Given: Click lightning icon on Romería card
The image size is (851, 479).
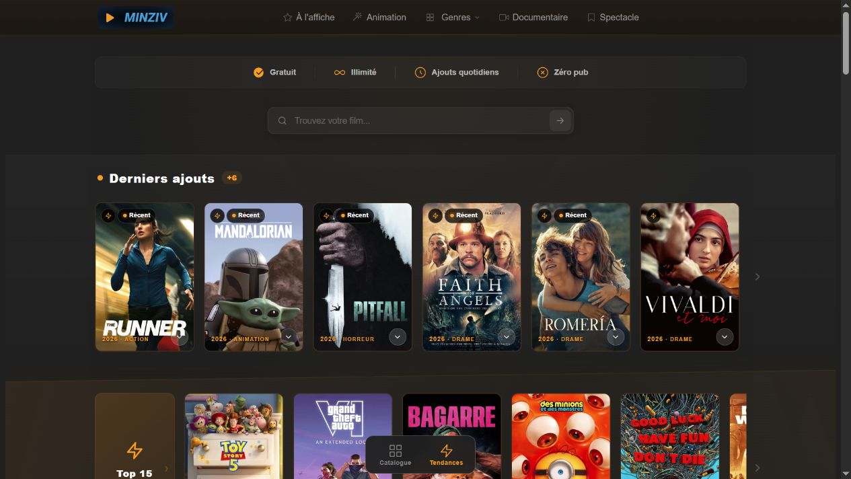Looking at the screenshot, I should 544,216.
